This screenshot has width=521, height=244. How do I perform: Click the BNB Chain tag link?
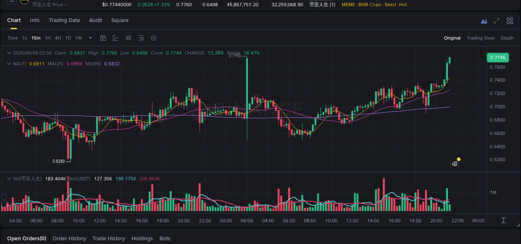point(370,5)
